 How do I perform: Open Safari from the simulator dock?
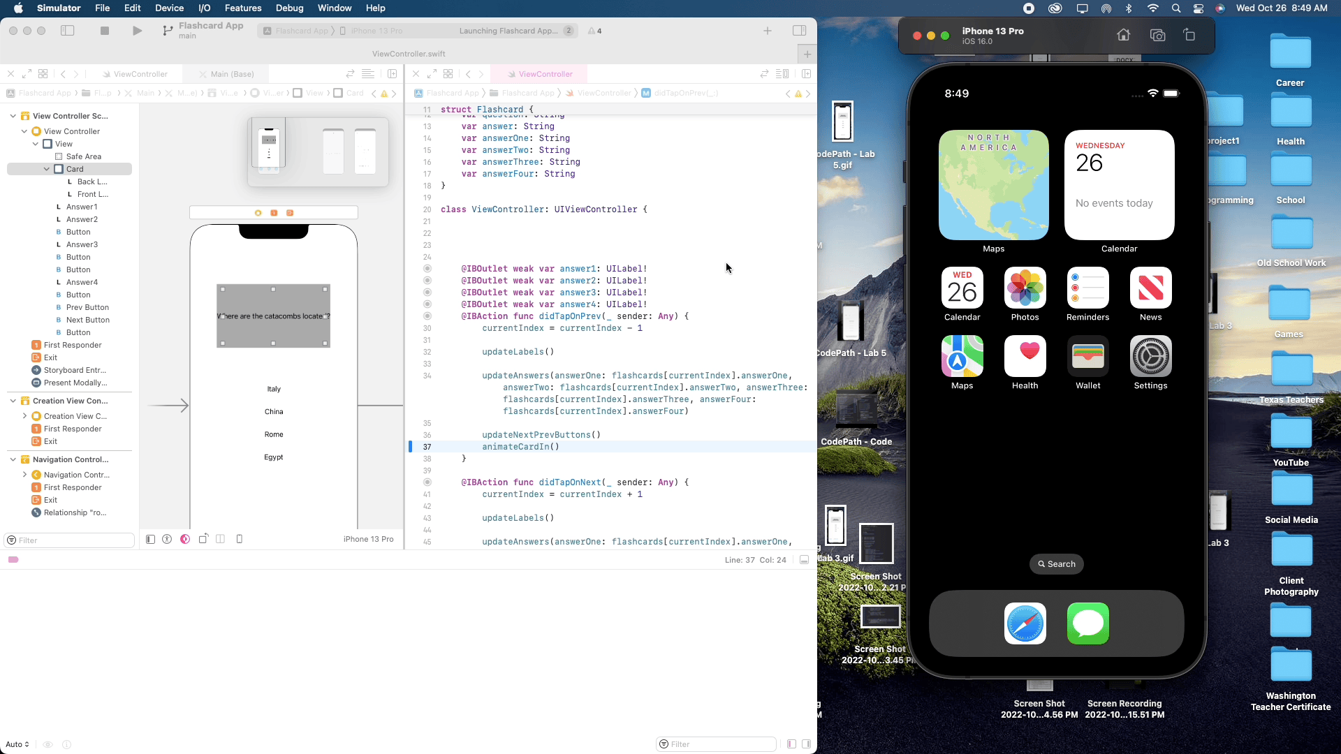click(x=1025, y=623)
